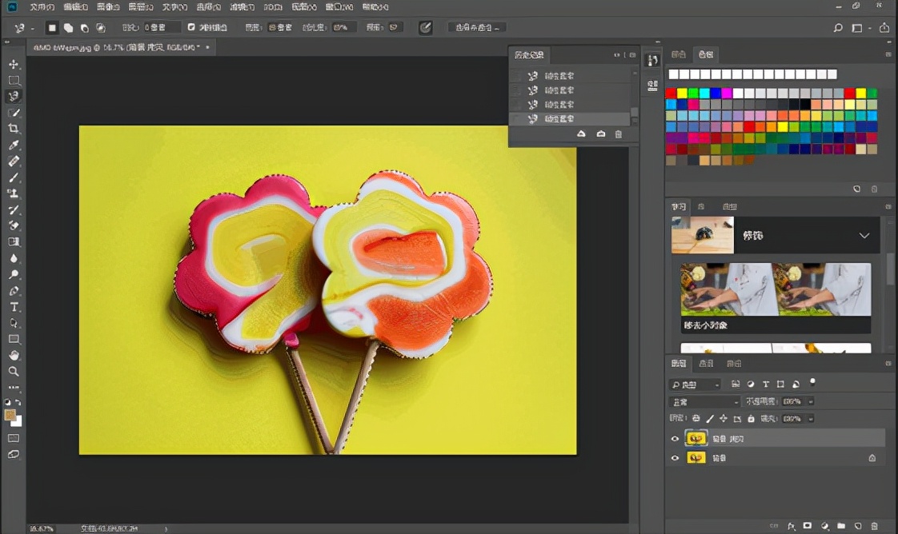The image size is (898, 534).
Task: Select the Crop tool
Action: pyautogui.click(x=14, y=129)
